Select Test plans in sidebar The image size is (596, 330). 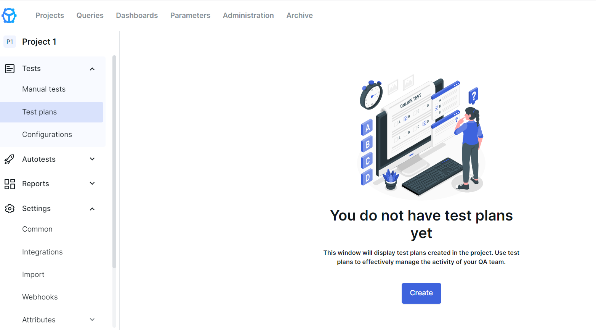(52, 112)
